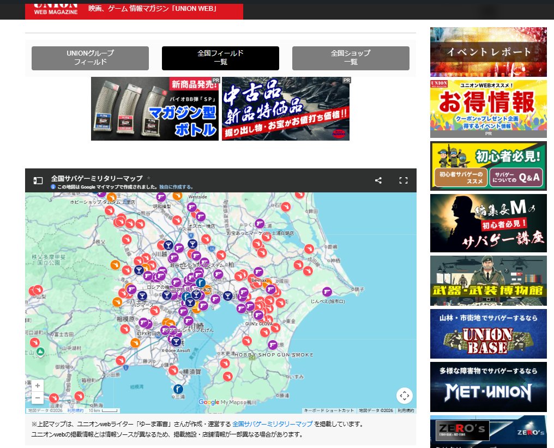
Task: Star the 全国サバゲーミリタリーマップ map
Action: (148, 178)
